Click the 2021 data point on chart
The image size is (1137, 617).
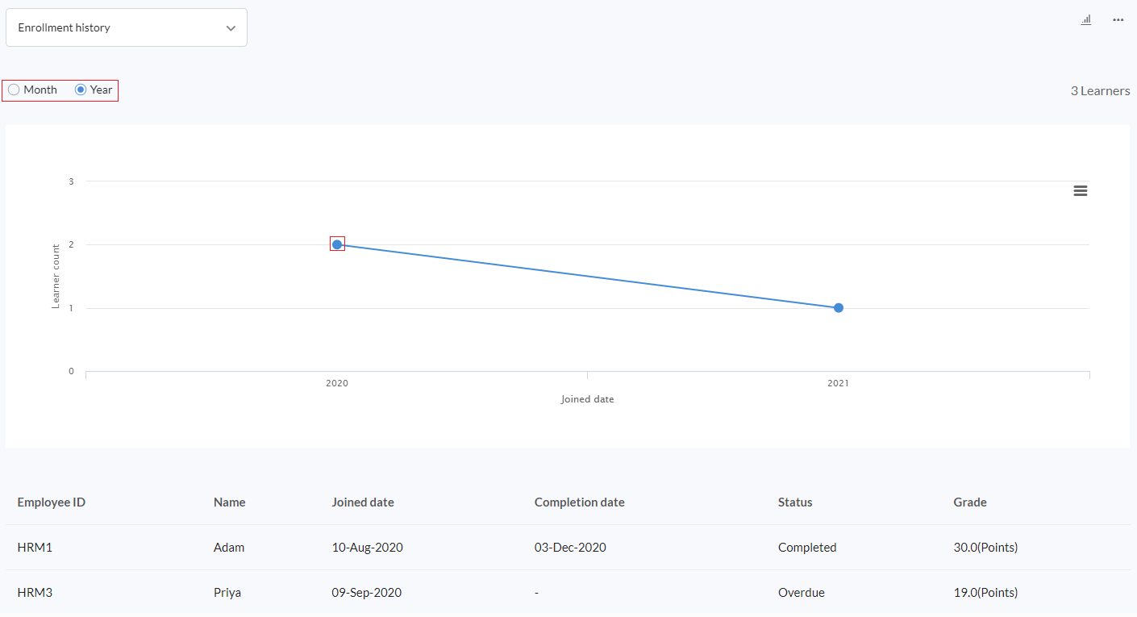[839, 308]
